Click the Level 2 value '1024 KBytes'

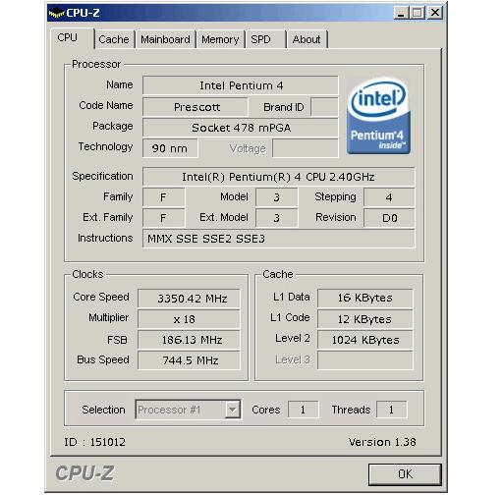pyautogui.click(x=365, y=340)
